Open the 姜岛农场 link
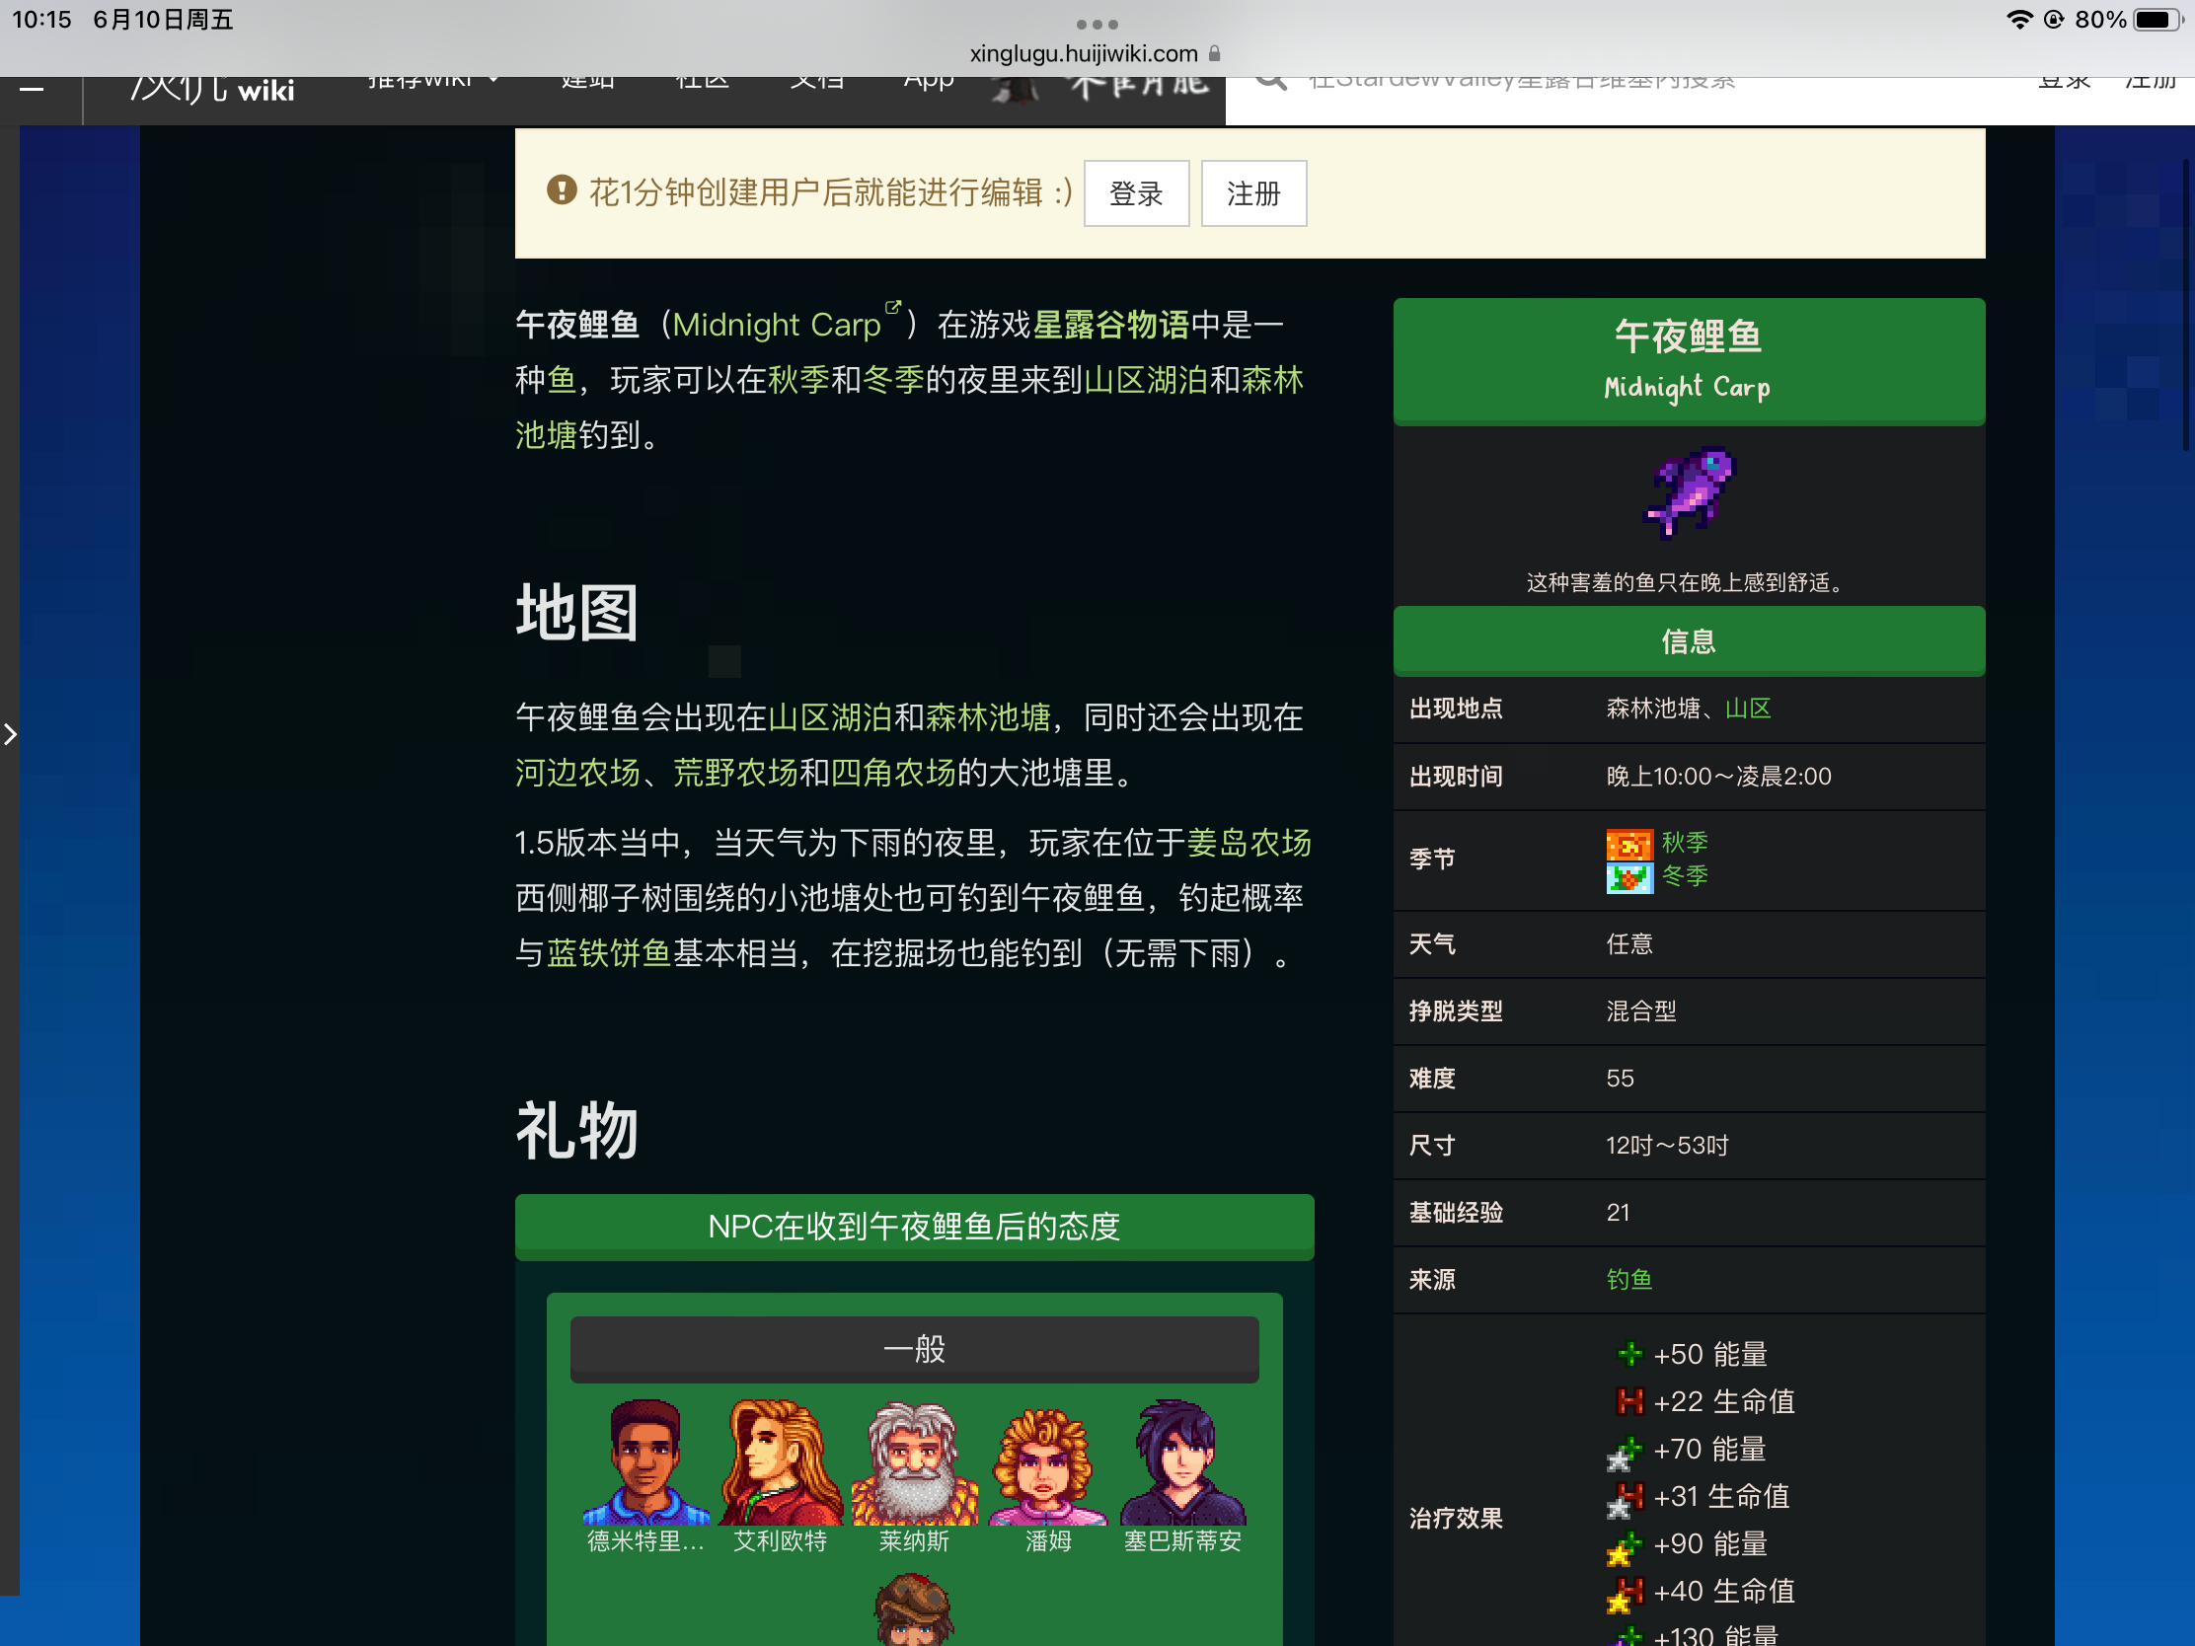This screenshot has height=1646, width=2195. coord(1249,843)
